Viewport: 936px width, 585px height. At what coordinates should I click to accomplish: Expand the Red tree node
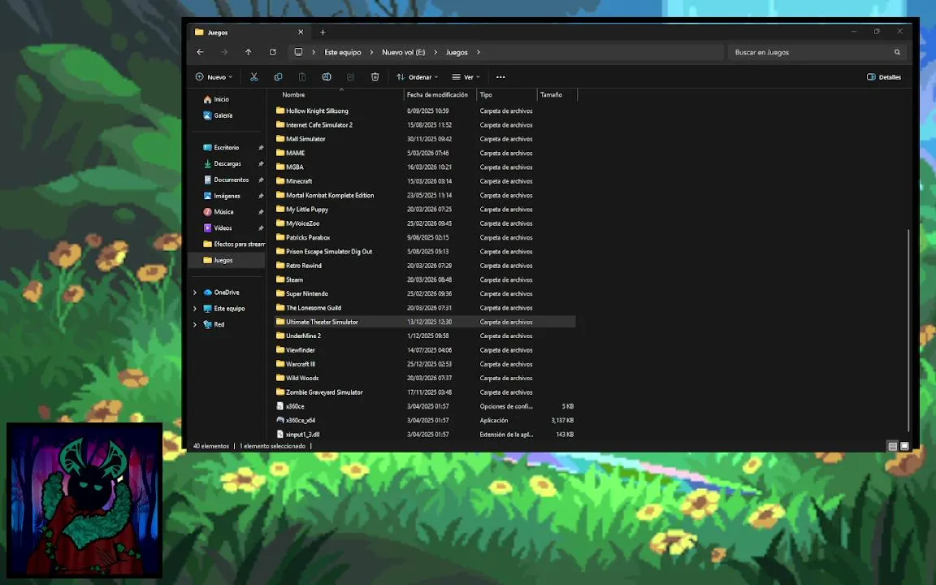point(195,325)
